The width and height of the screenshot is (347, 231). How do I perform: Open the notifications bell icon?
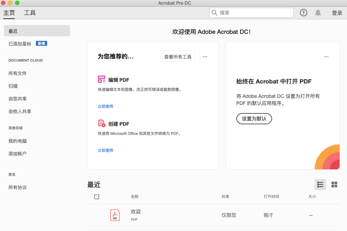click(x=318, y=13)
